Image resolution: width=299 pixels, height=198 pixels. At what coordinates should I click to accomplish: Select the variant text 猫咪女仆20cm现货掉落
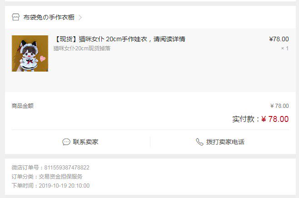coord(82,48)
